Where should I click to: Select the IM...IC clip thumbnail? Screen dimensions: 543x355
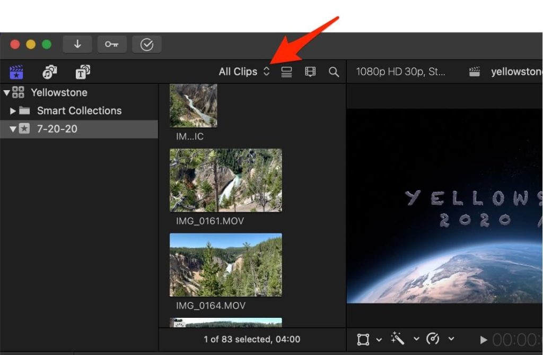193,106
